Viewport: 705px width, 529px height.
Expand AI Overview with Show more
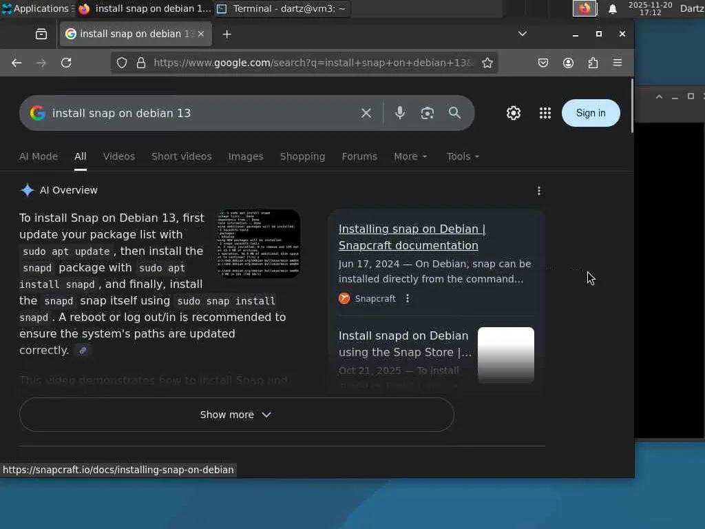(237, 415)
